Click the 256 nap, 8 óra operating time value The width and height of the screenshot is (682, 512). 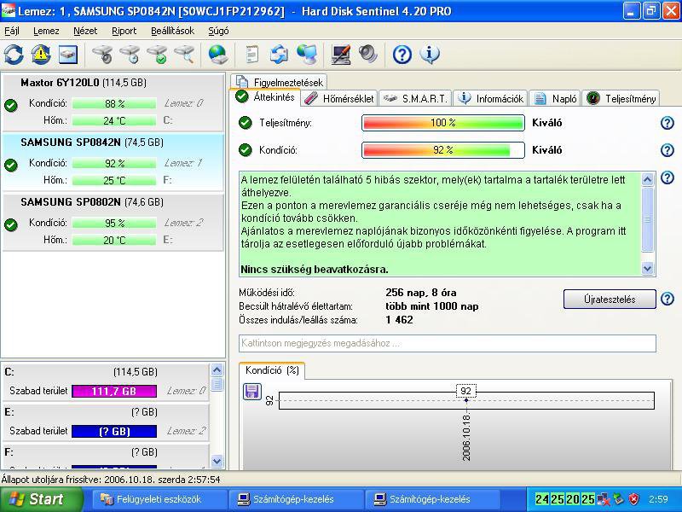[420, 293]
